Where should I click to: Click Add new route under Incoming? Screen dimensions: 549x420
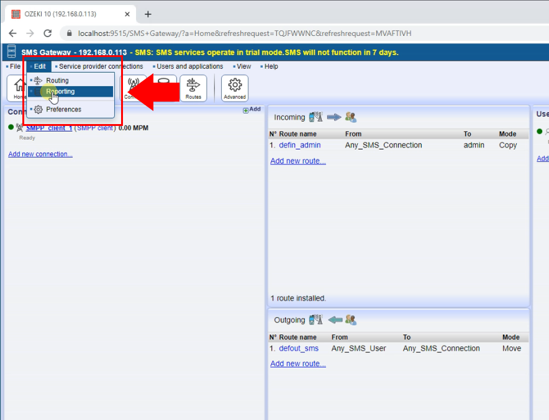[298, 161]
